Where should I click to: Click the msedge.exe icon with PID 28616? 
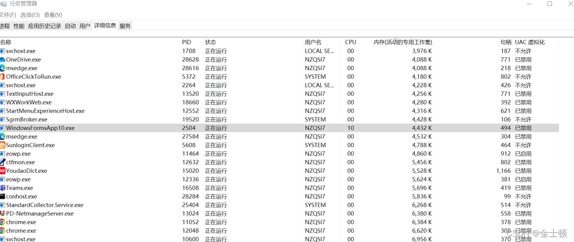[x=3, y=68]
